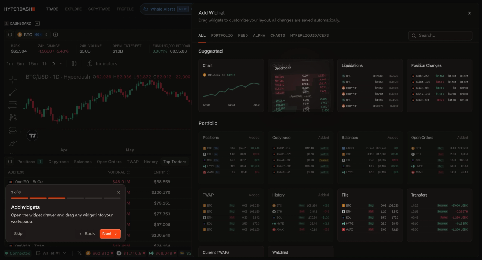Sort the table by ENTRY
The width and height of the screenshot is (482, 260).
coord(162,172)
